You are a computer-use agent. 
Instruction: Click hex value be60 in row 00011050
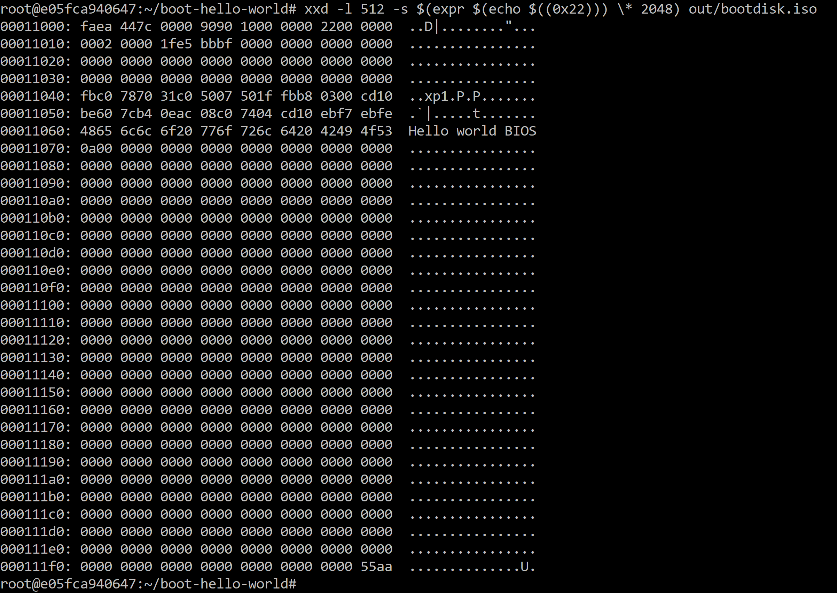(x=96, y=114)
